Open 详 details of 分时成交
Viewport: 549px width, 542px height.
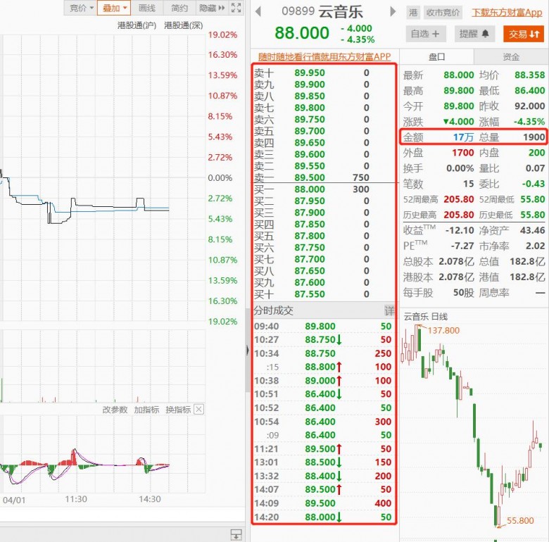[389, 310]
